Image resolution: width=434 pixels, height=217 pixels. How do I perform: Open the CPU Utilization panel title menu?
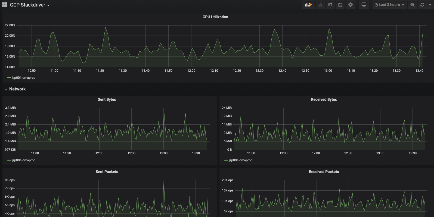[215, 17]
